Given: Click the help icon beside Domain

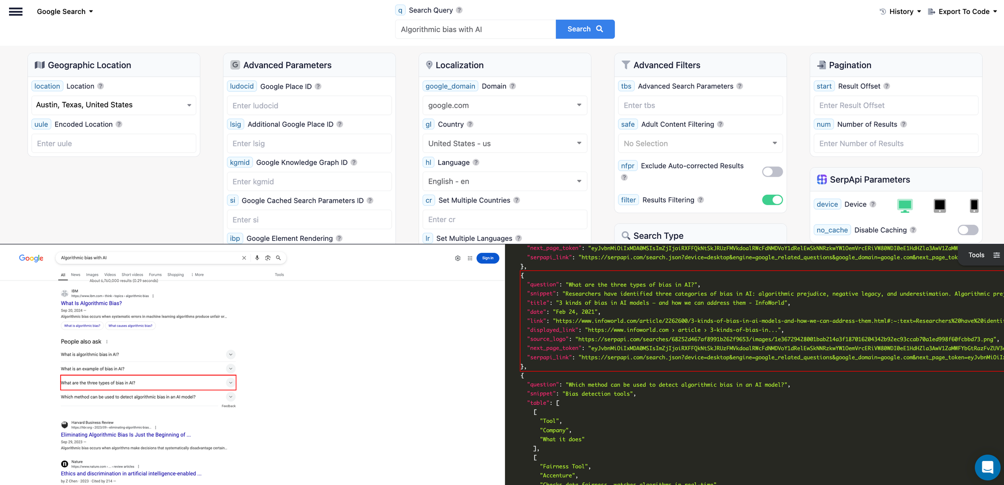Looking at the screenshot, I should pos(513,86).
